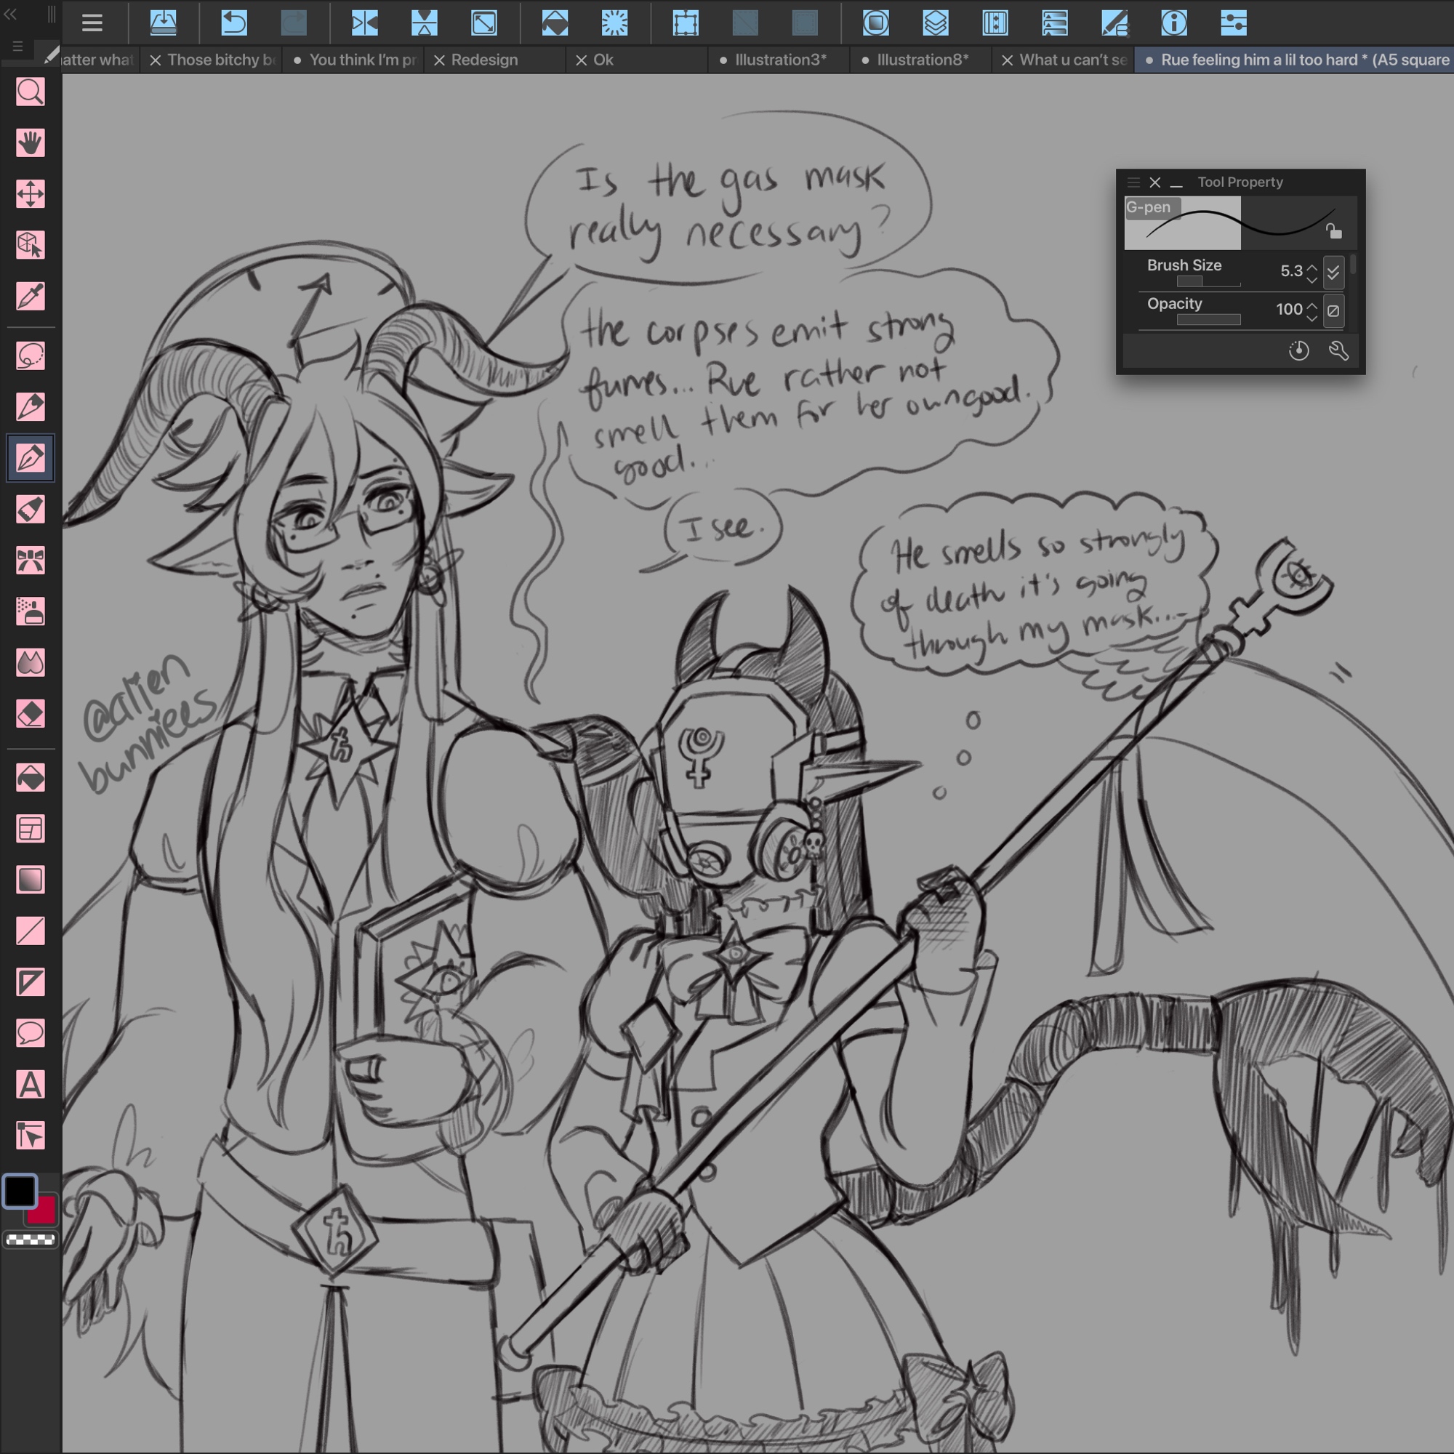Click the Undo arrow in command bar
Image resolution: width=1454 pixels, height=1454 pixels.
click(234, 23)
